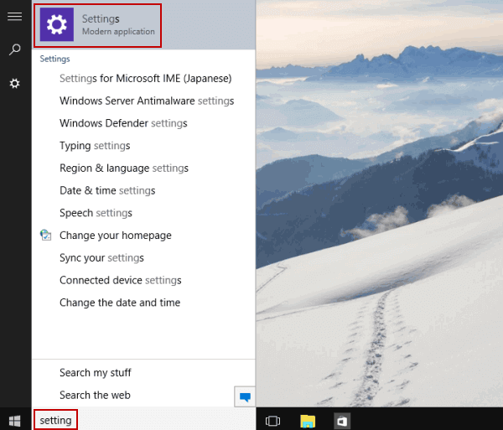Screen dimensions: 503x430
Task: Launch the purple Settings app gear icon
Action: coord(57,24)
